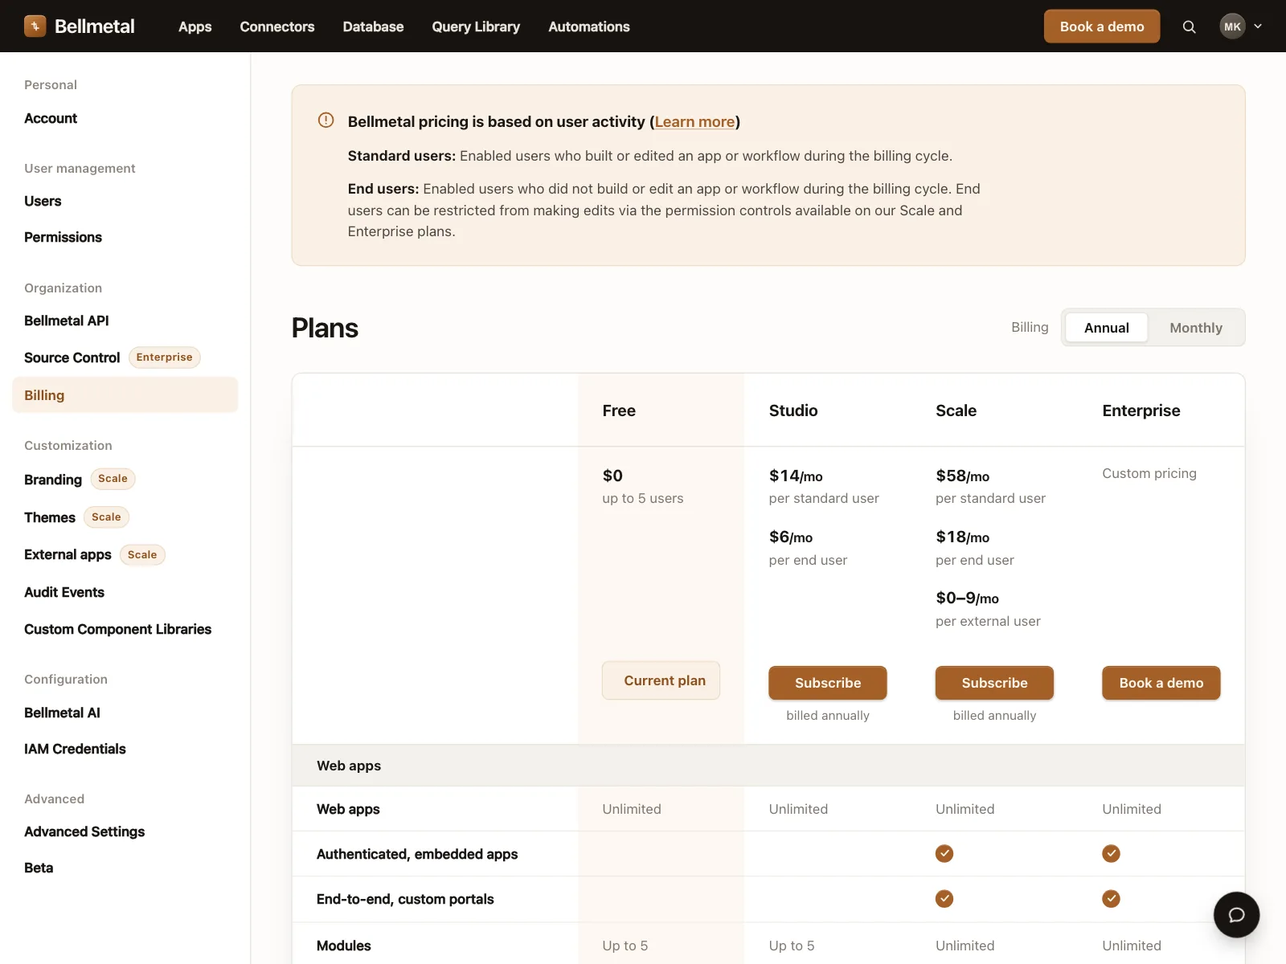Viewport: 1286px width, 964px height.
Task: Switch billing to Annual
Action: (x=1106, y=328)
